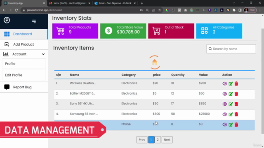View details of the Phone category product
264x148 pixels.
(224, 125)
